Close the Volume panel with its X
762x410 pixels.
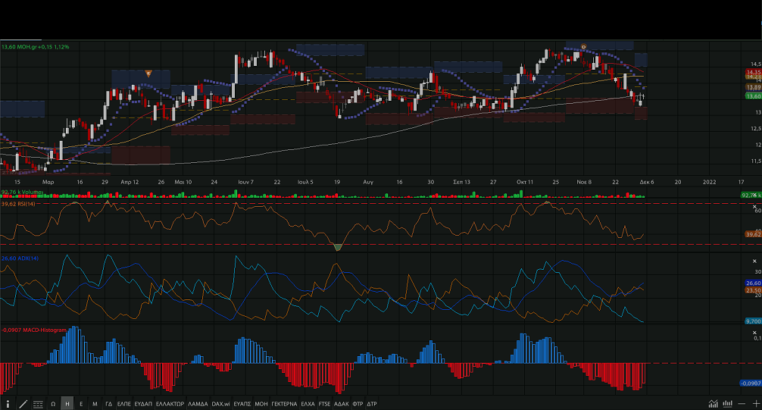(x=754, y=195)
